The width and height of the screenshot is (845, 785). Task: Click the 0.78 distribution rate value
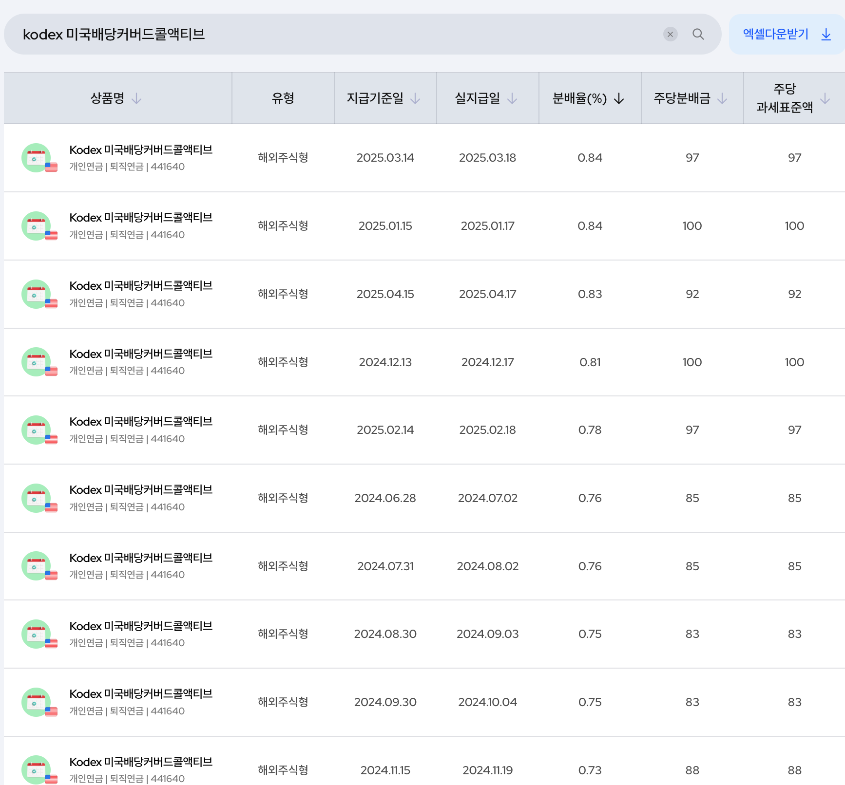pyautogui.click(x=590, y=430)
